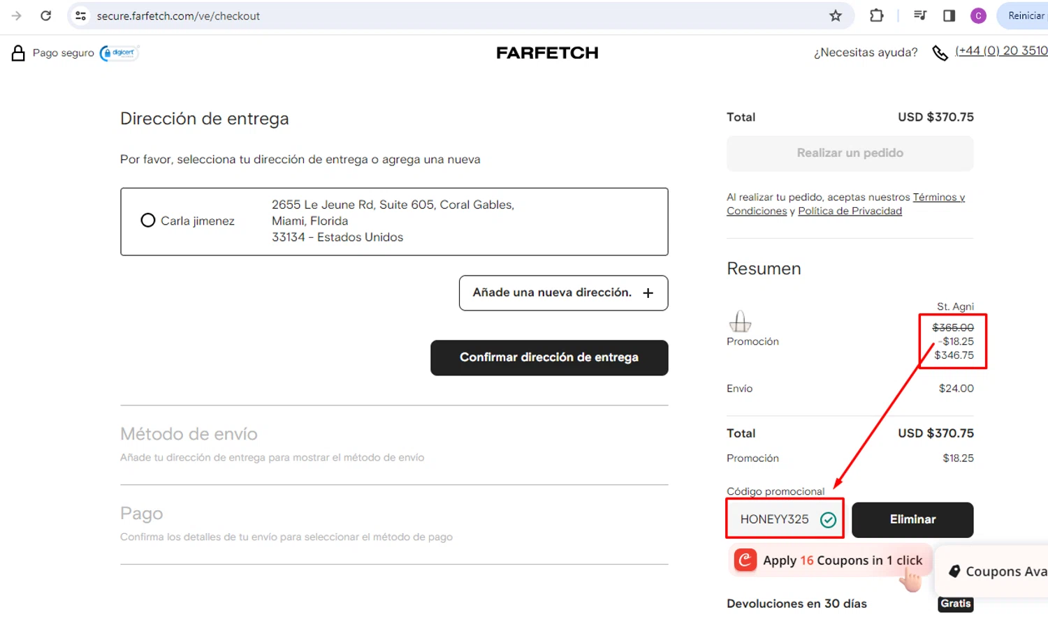Click the plus icon in new address button

[x=648, y=293]
